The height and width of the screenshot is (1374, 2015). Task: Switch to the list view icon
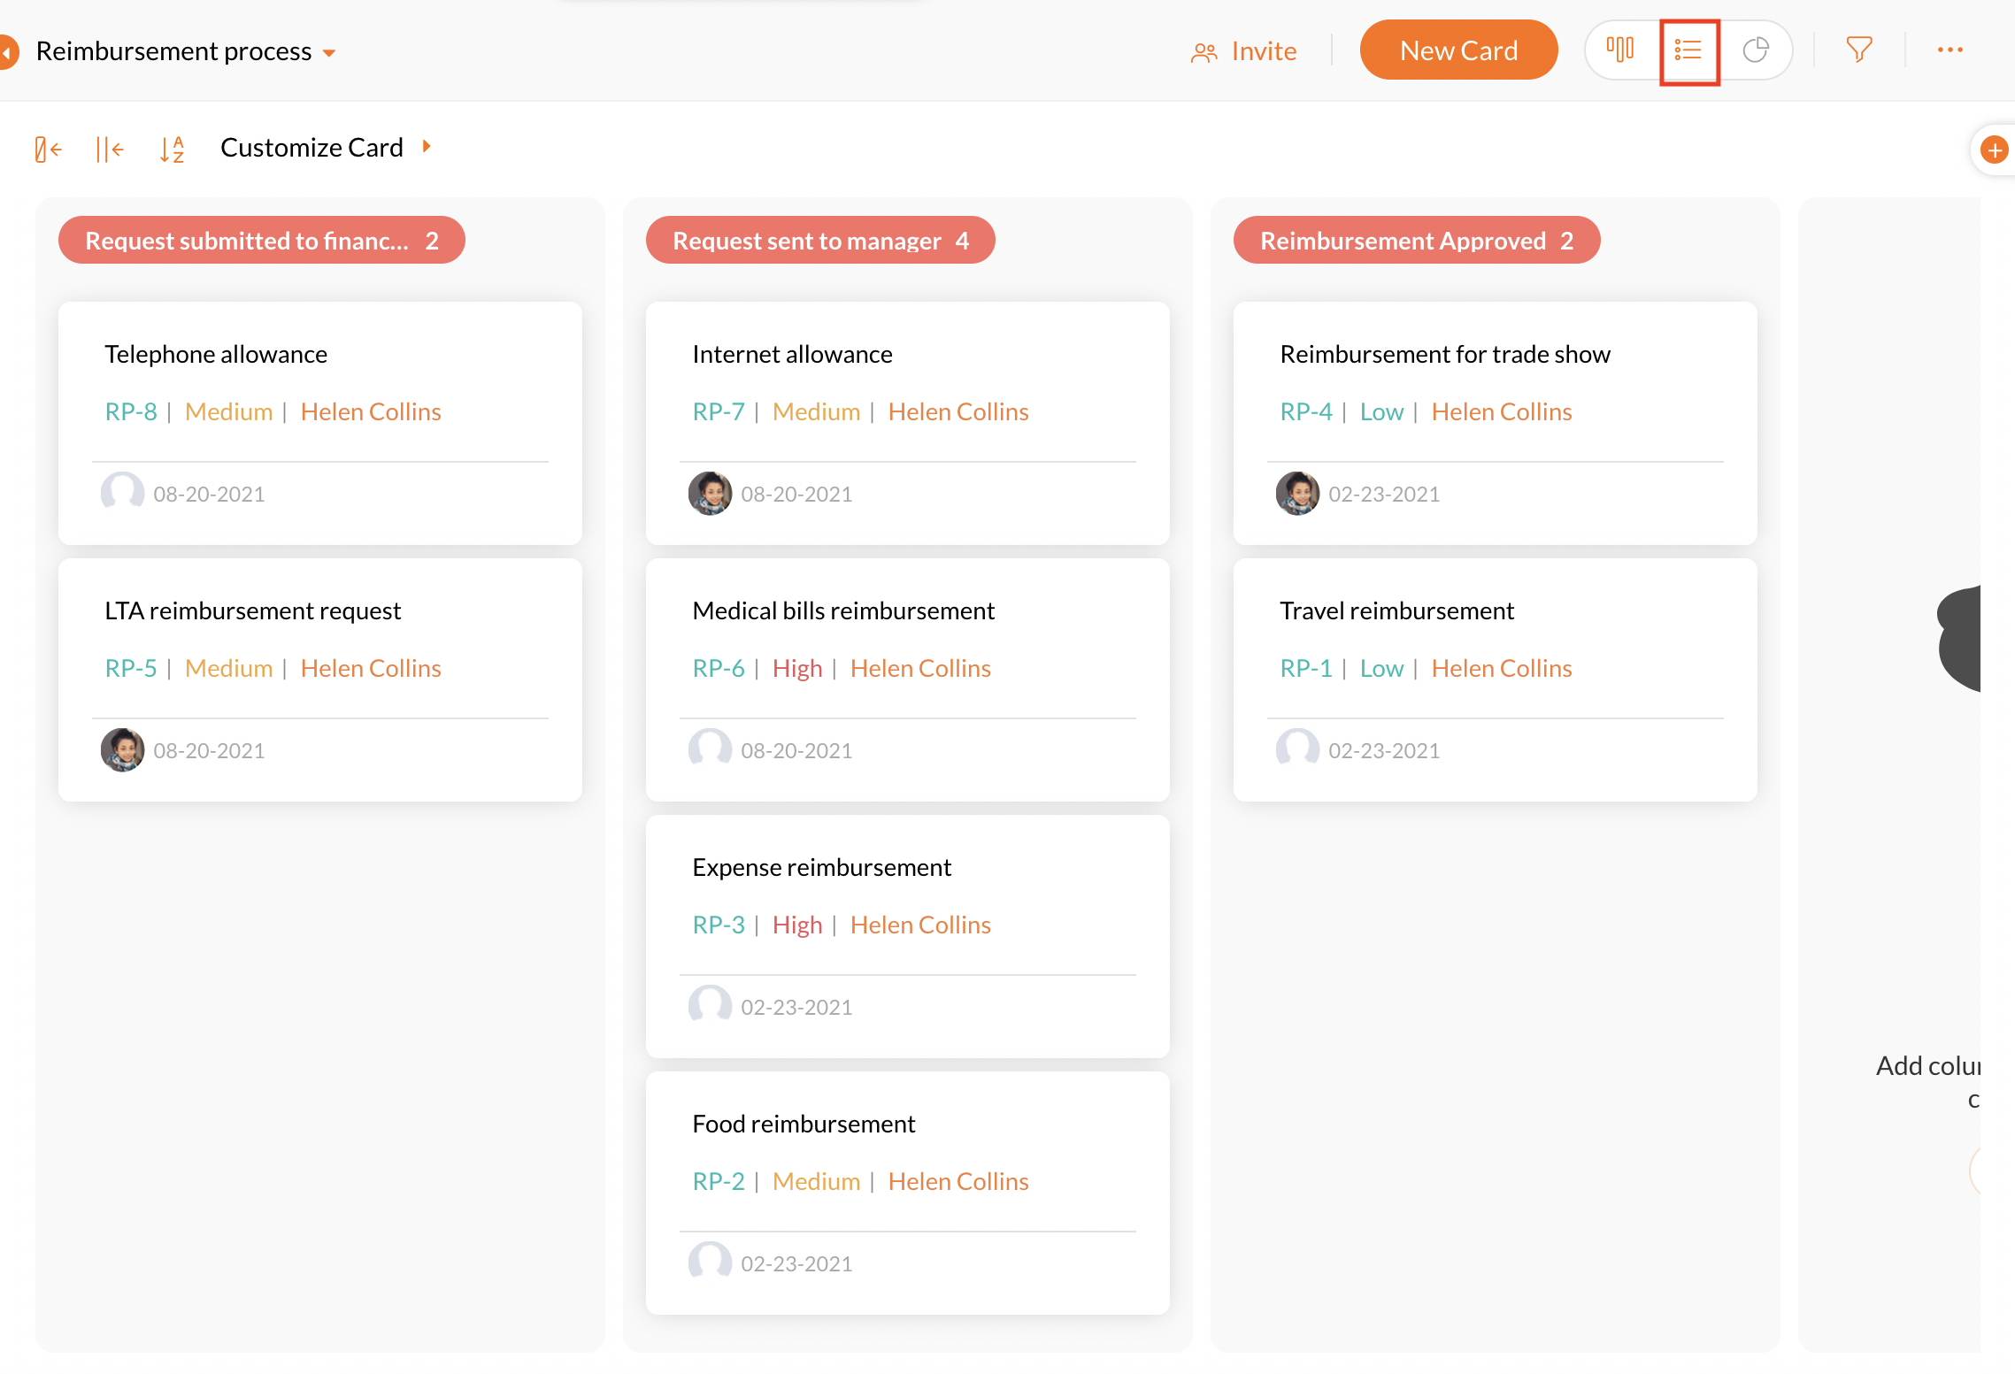[1688, 50]
